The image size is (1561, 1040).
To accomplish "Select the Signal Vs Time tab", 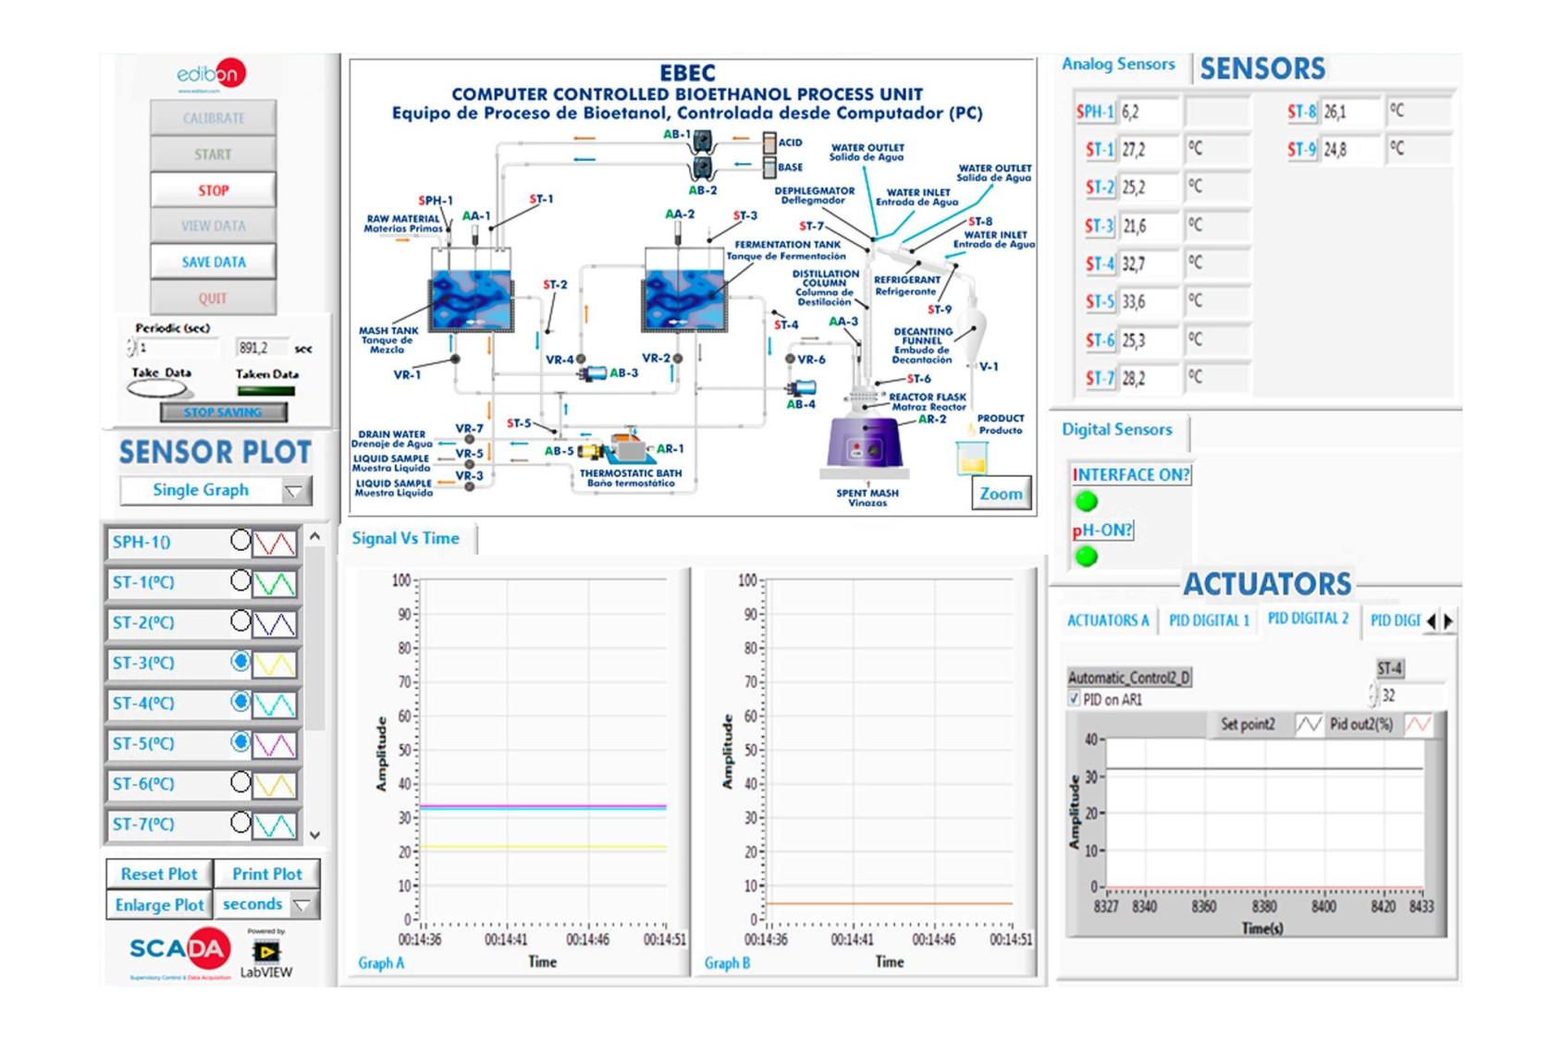I will (x=405, y=539).
